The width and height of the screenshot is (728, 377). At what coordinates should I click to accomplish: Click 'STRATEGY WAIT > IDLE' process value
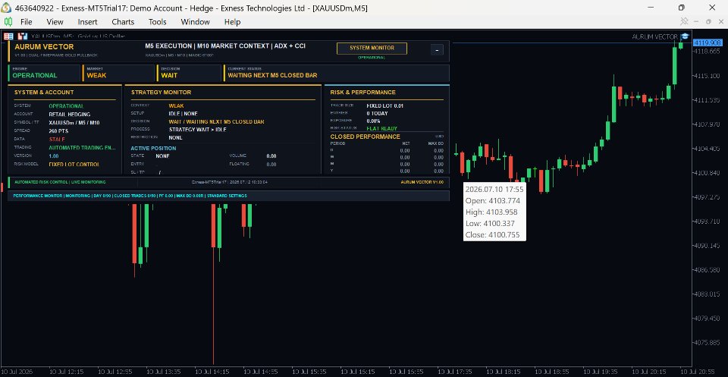point(197,130)
